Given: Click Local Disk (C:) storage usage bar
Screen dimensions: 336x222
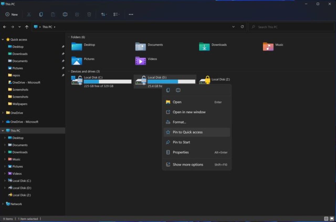Looking at the screenshot, I should pos(108,82).
